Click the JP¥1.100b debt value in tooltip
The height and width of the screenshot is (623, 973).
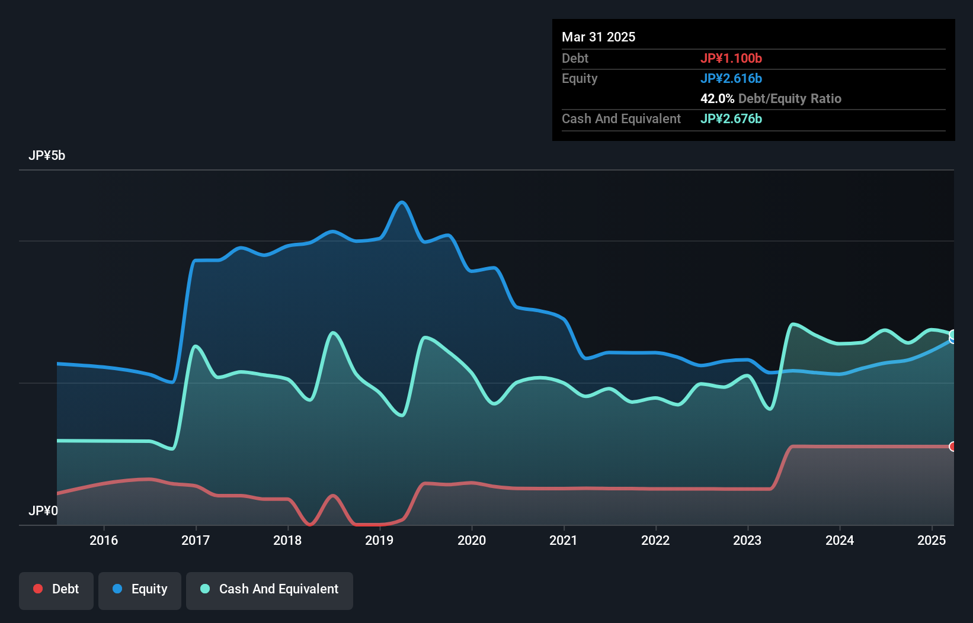coord(731,58)
